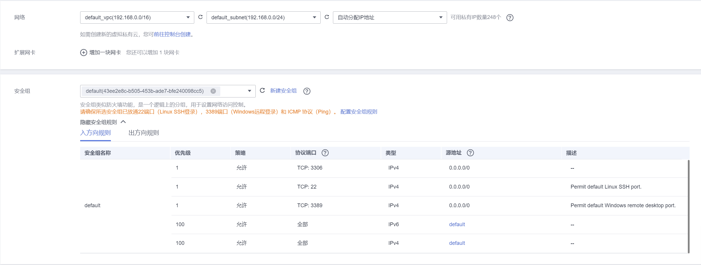This screenshot has height=265, width=701.
Task: Select the TCP: 3389 cell
Action: [x=310, y=205]
